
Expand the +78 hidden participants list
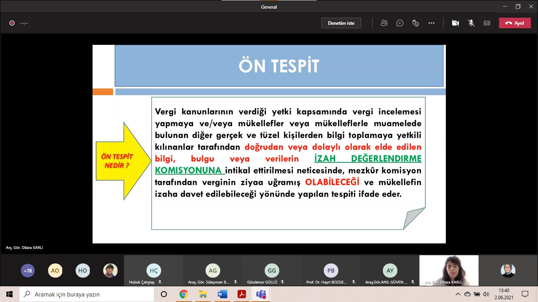tap(28, 271)
